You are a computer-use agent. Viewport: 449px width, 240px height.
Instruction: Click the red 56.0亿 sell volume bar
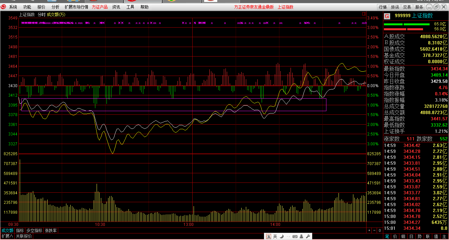click(403, 29)
